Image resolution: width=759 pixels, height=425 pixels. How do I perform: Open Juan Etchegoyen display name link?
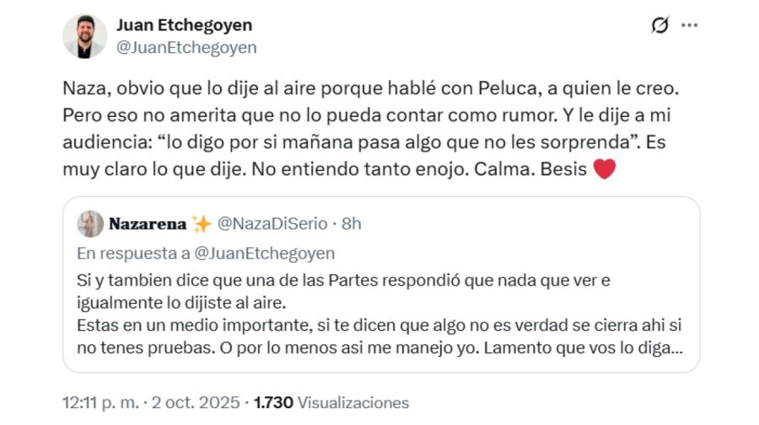pyautogui.click(x=184, y=25)
